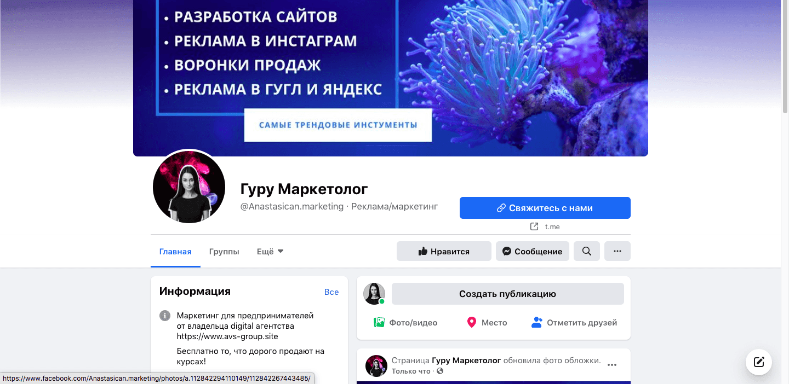This screenshot has height=384, width=789.
Task: Click the public globe audience icon
Action: [x=440, y=371]
